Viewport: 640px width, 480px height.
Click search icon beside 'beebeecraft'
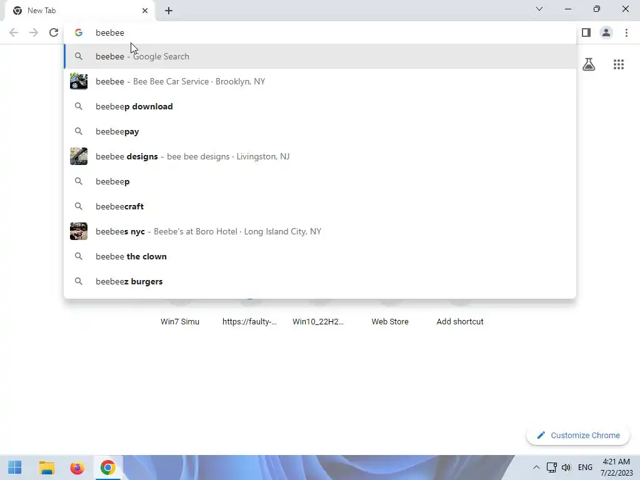(79, 206)
